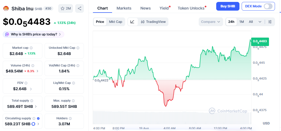281x131 pixels.
Task: Switch to the Chart tab
Action: [x=103, y=8]
